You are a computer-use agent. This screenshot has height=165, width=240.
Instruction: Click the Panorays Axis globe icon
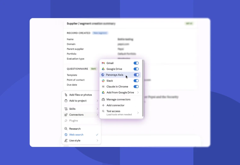click(x=103, y=75)
